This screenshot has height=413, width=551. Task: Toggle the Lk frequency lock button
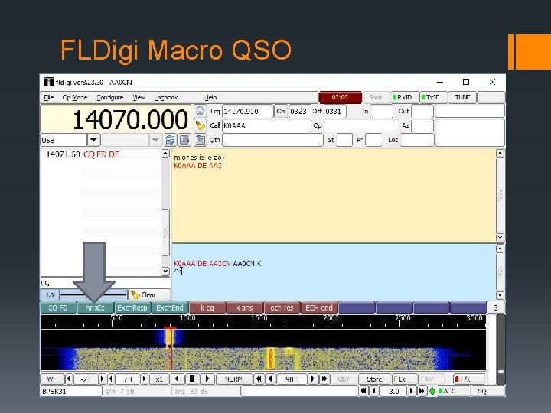click(404, 379)
